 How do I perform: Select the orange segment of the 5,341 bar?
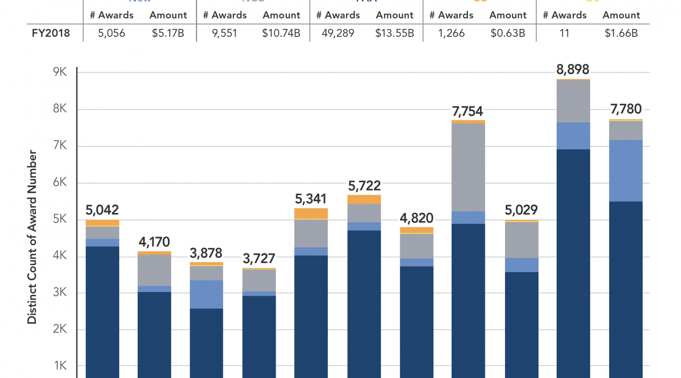(x=311, y=214)
